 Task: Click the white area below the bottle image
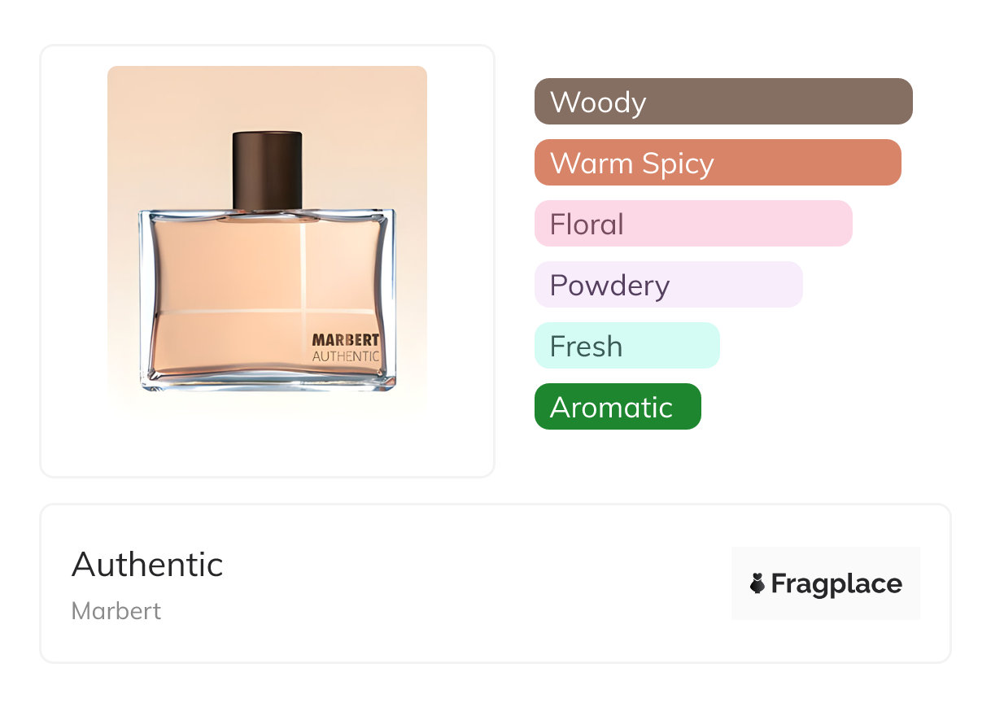click(x=267, y=443)
